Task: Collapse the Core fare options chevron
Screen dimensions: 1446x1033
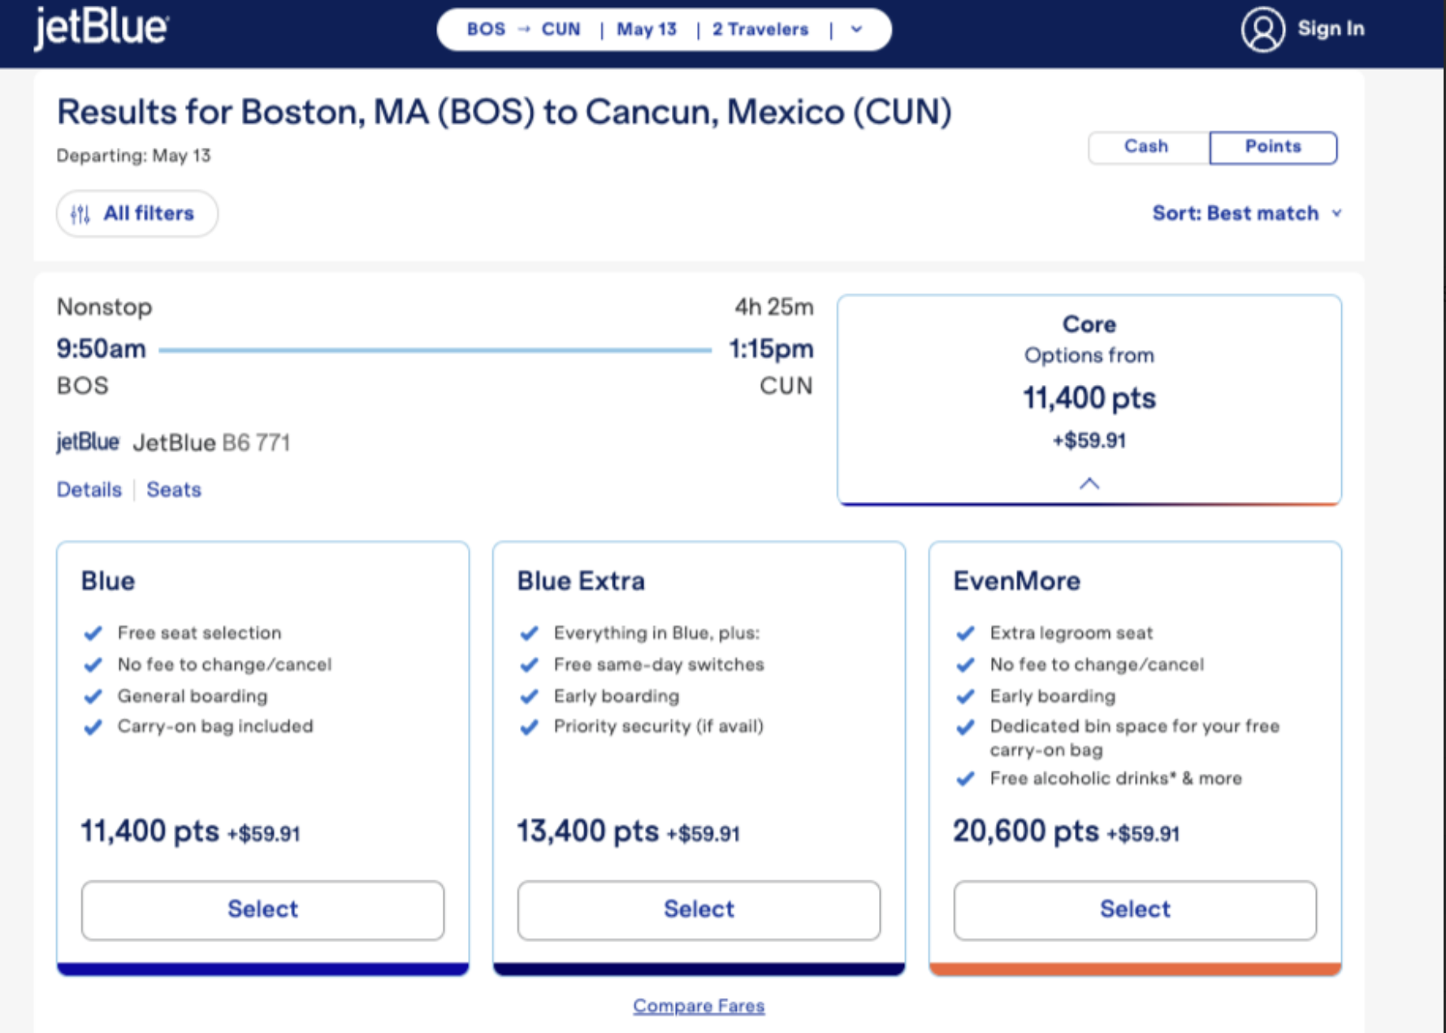Action: (1089, 483)
